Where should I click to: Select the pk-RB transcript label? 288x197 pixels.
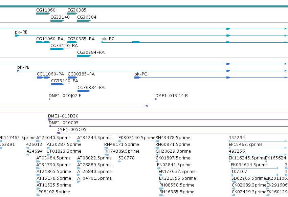click(x=21, y=32)
